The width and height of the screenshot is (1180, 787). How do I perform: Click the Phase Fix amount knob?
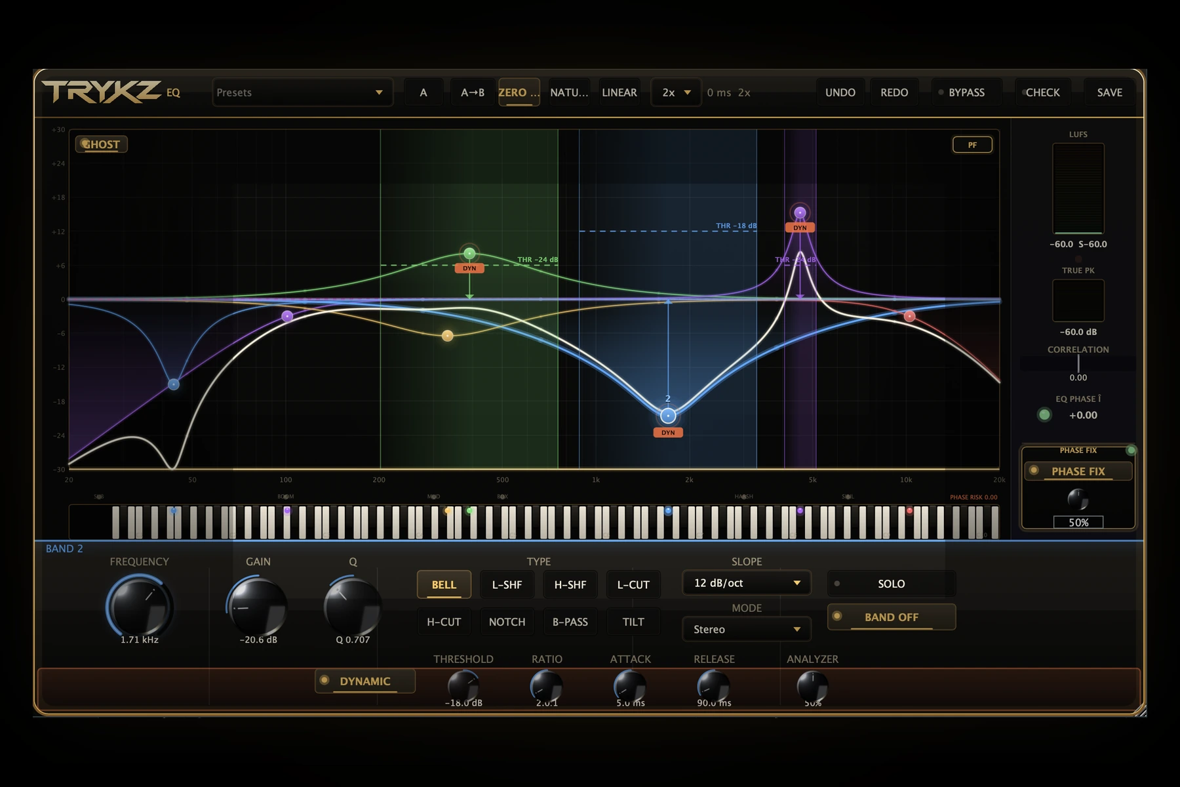pyautogui.click(x=1078, y=499)
